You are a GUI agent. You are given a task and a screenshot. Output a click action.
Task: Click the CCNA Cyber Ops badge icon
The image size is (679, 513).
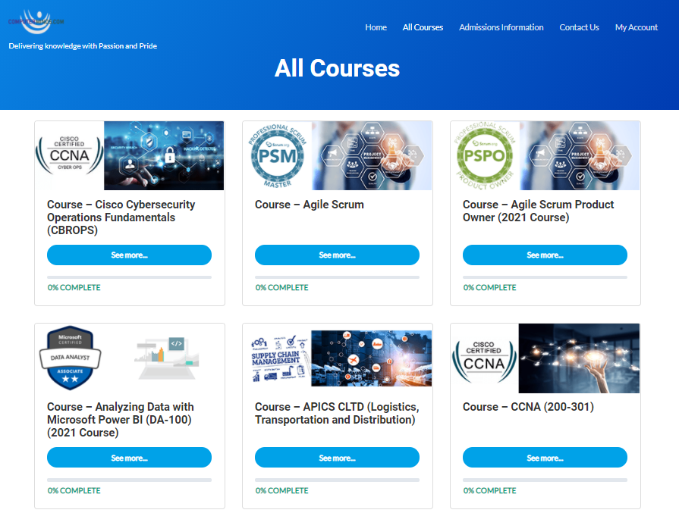click(x=69, y=155)
